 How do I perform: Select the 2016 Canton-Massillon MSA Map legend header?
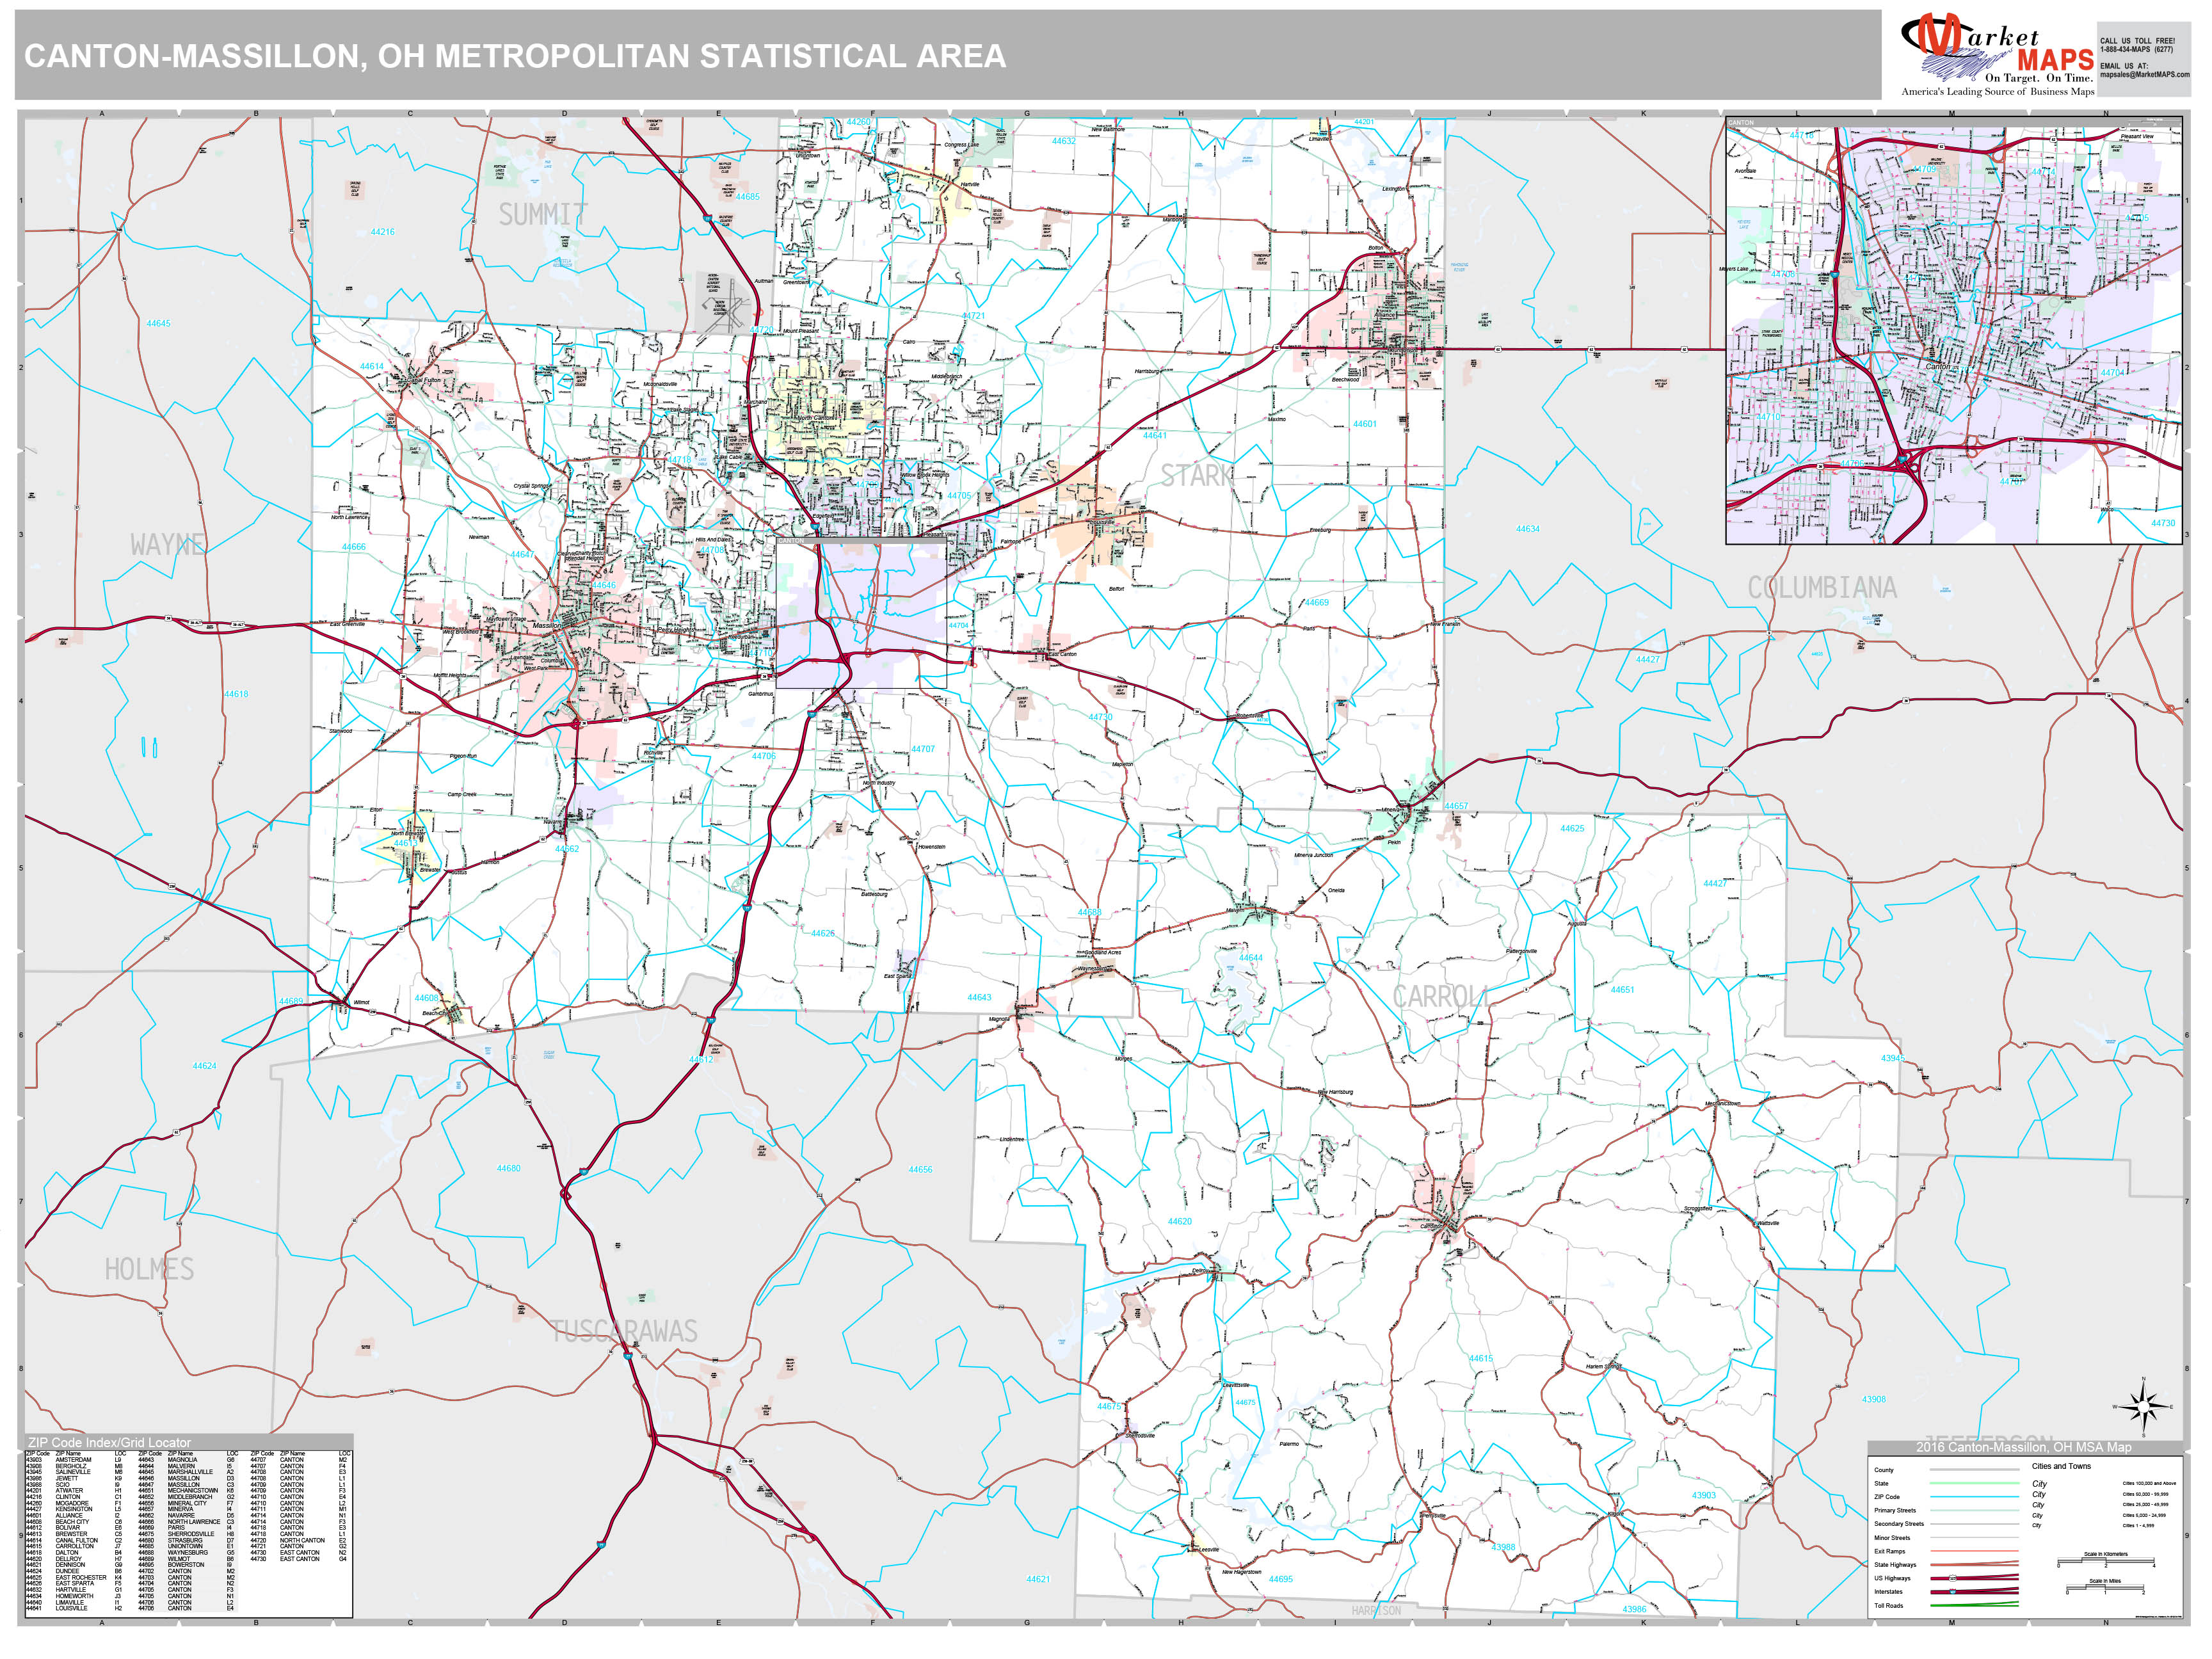point(2024,1448)
